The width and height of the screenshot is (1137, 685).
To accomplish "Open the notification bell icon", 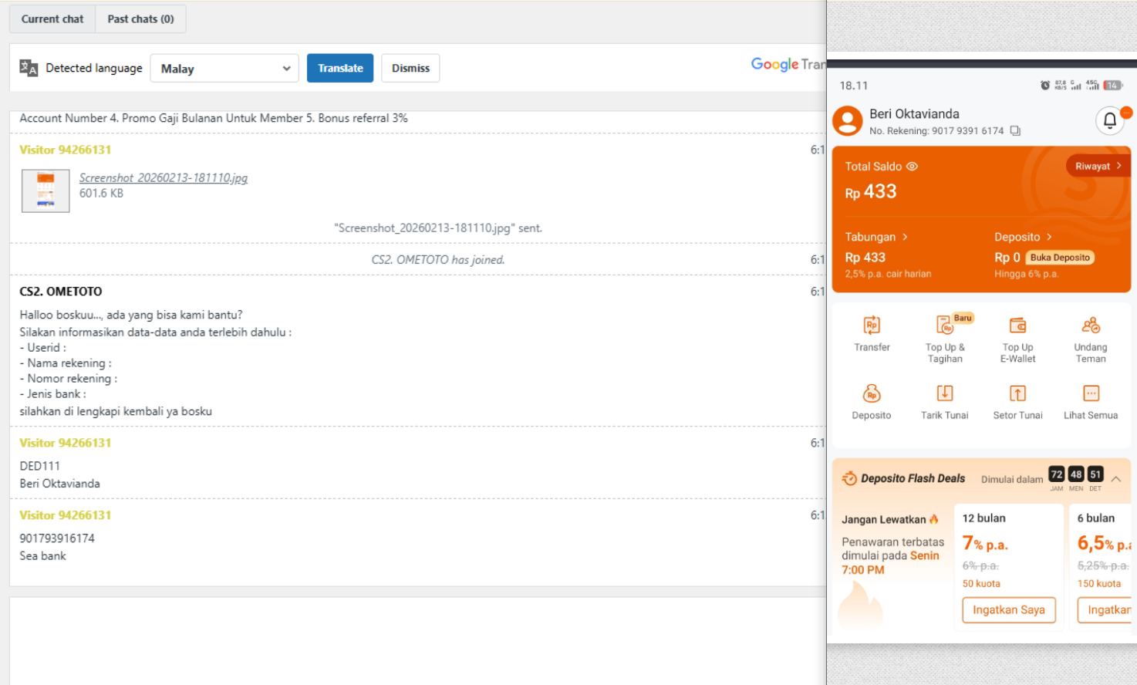I will click(1109, 120).
